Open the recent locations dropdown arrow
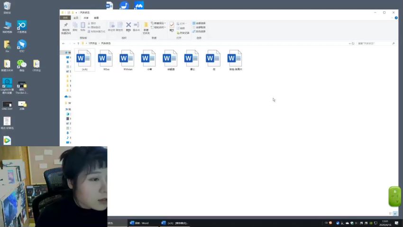The width and height of the screenshot is (403, 227). point(74,44)
